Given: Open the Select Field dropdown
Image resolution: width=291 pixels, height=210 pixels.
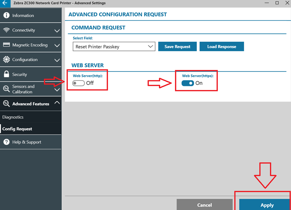Looking at the screenshot, I should (x=114, y=47).
